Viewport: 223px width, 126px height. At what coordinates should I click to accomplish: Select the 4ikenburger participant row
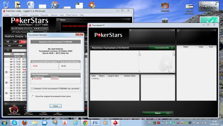point(55,77)
